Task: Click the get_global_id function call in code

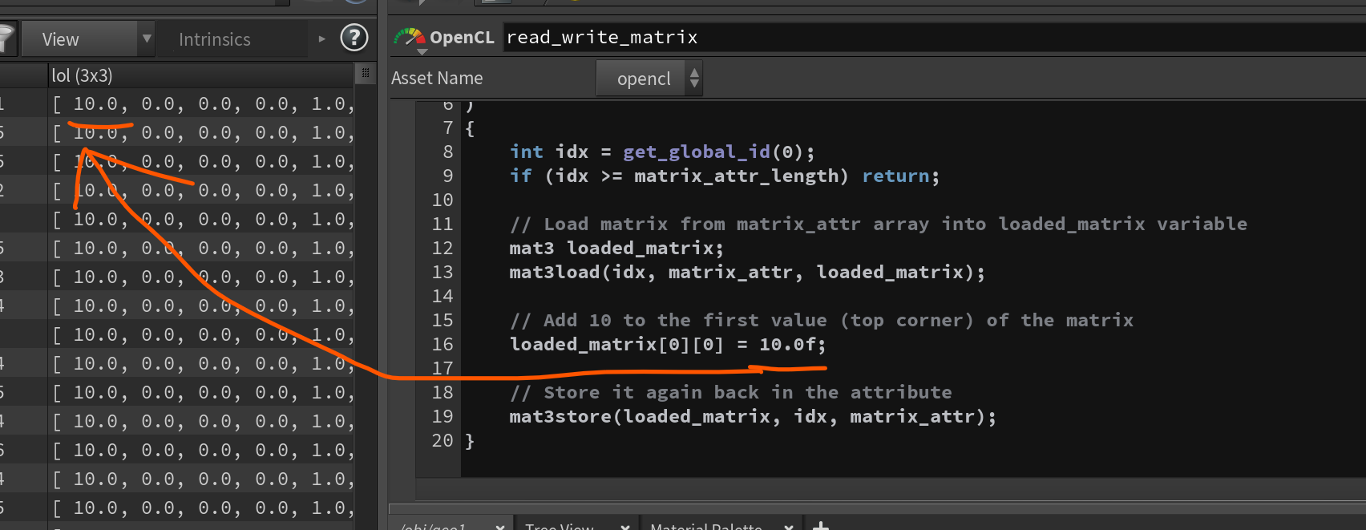Action: [x=696, y=152]
